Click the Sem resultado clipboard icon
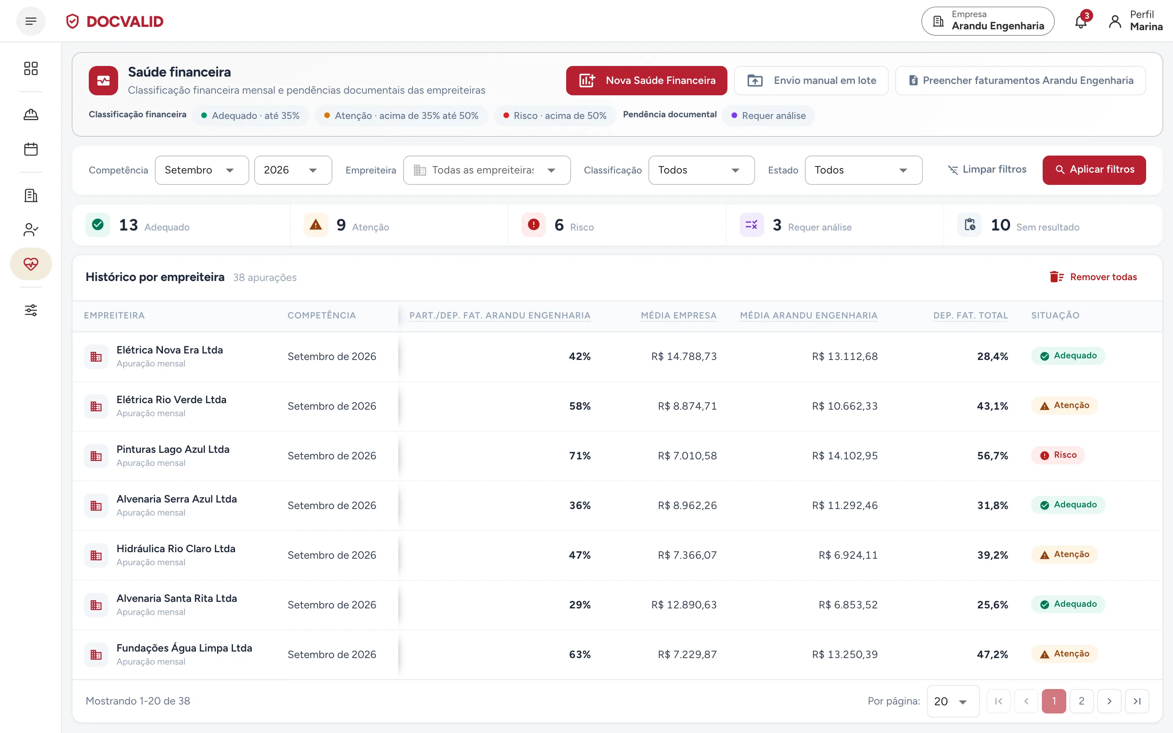The height and width of the screenshot is (733, 1173). pos(969,224)
